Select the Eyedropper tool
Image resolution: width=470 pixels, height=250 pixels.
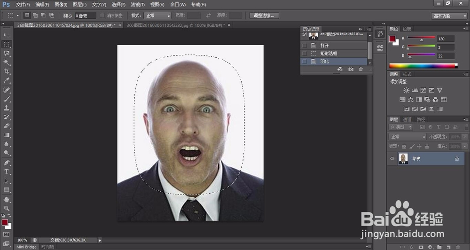click(x=6, y=80)
